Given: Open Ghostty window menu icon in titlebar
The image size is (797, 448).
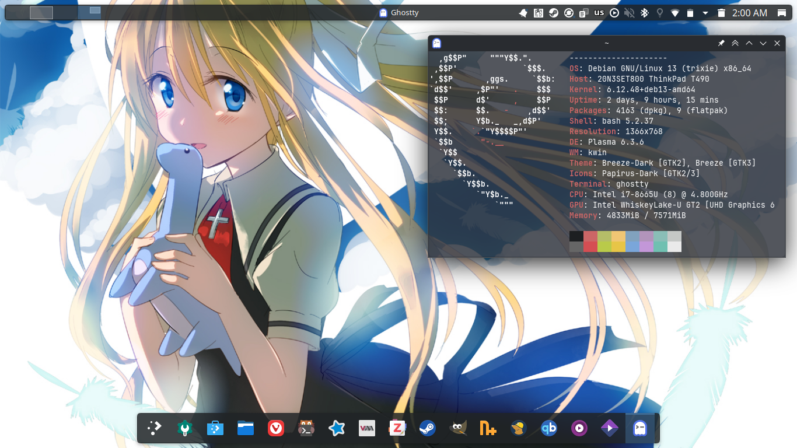Looking at the screenshot, I should [436, 43].
